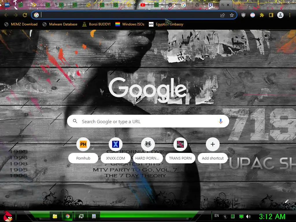Open File Explorer from the taskbar
The width and height of the screenshot is (296, 222).
tap(55, 216)
